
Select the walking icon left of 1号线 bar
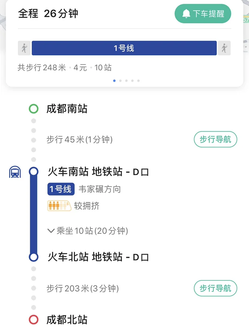tap(24, 48)
